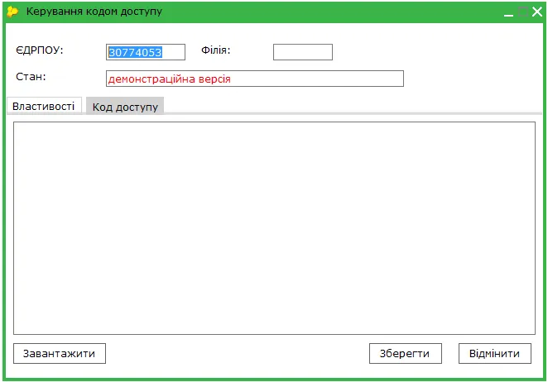
Task: Click the empty Філія input field
Action: 303,52
